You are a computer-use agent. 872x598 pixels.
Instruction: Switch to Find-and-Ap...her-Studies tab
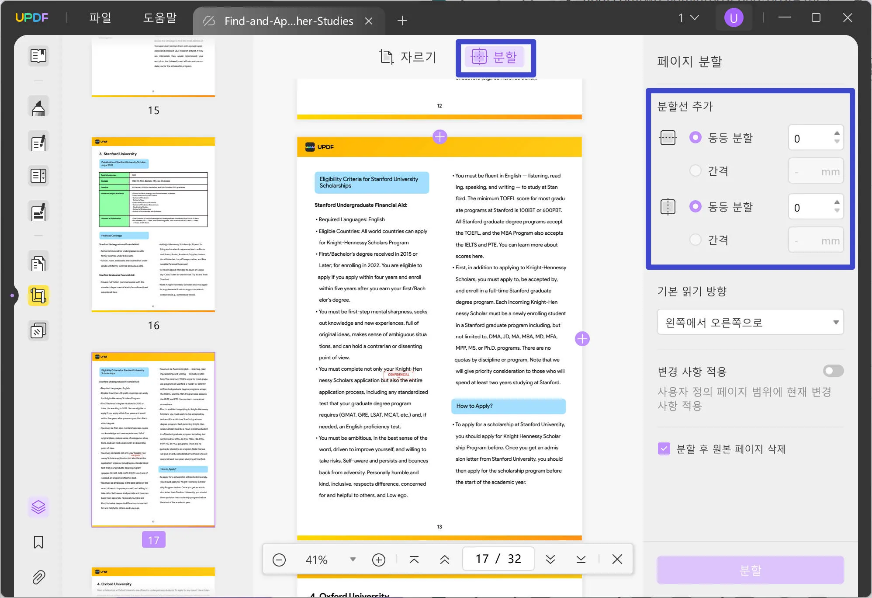[x=288, y=21]
